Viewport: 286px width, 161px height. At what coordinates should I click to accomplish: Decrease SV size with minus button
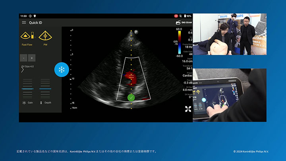pyautogui.click(x=24, y=58)
